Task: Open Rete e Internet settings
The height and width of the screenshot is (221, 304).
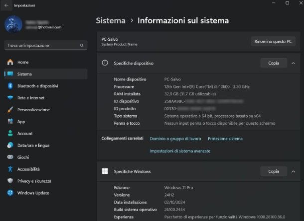Action: coord(46,98)
